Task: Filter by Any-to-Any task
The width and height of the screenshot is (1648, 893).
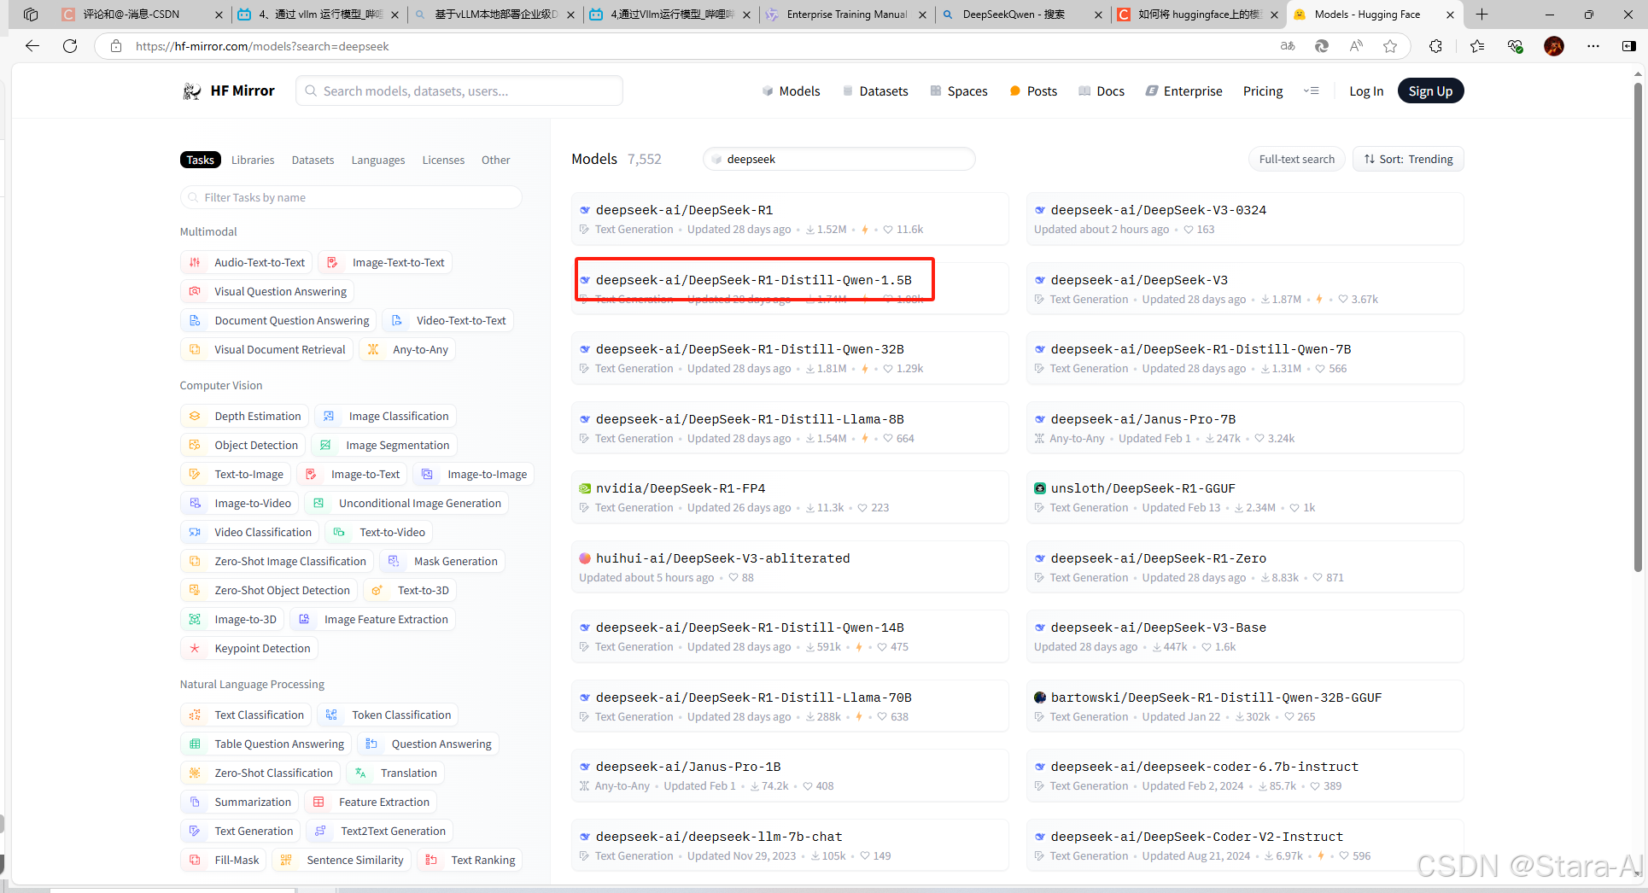Action: [x=407, y=349]
